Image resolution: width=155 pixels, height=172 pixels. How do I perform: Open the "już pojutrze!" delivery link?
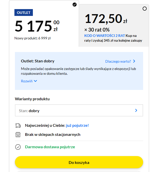click(x=77, y=126)
